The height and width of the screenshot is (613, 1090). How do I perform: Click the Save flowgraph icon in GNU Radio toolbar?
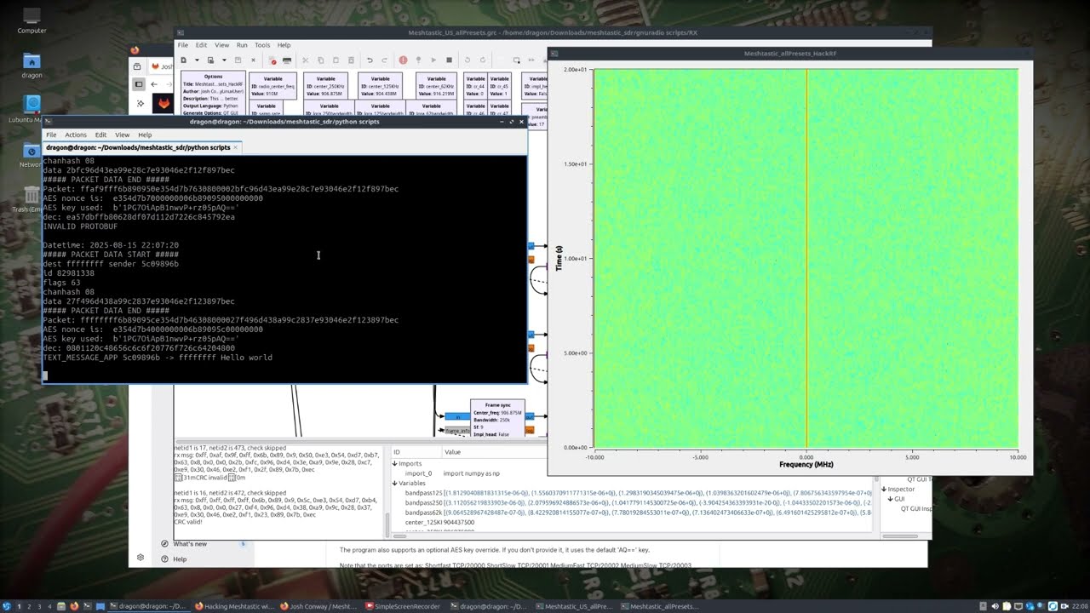pyautogui.click(x=238, y=60)
